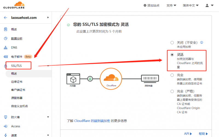This screenshot has width=219, height=137.
Task: Click the orange Cloudflare circle in diagram
Action: coord(111,79)
